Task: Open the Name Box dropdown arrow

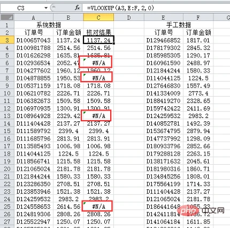Action: pyautogui.click(x=46, y=8)
